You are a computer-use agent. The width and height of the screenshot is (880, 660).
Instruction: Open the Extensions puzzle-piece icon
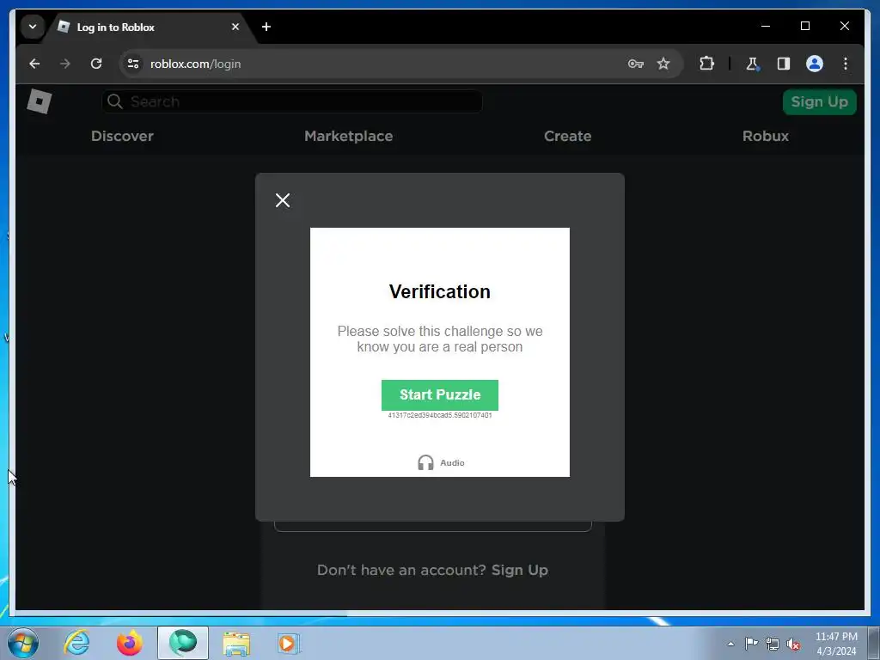click(706, 64)
